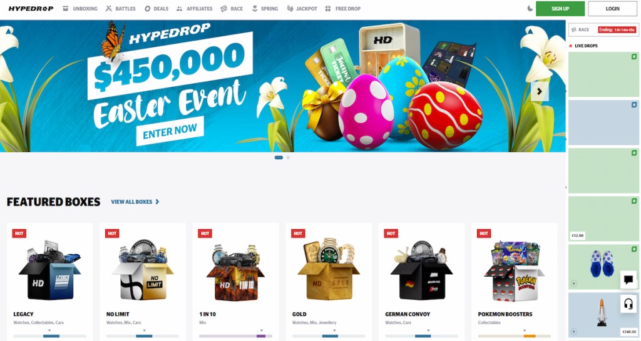Toggle dark mode moon icon

[530, 8]
